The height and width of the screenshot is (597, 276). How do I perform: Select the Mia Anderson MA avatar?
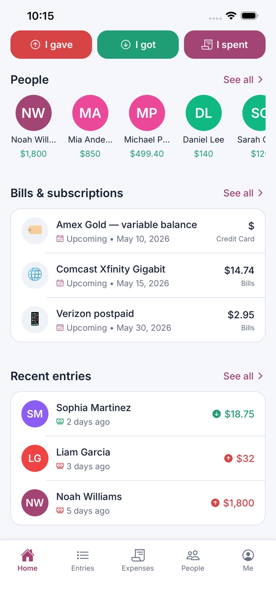[x=90, y=113]
